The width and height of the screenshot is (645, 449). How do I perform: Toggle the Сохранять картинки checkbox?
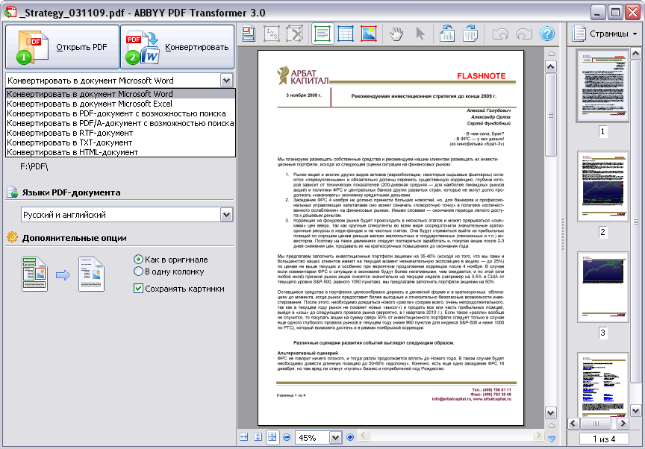pyautogui.click(x=138, y=289)
